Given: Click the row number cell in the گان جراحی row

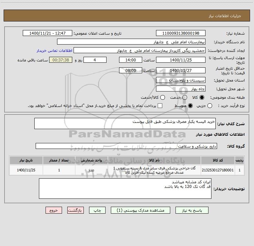Looking at the screenshot, I should [x=239, y=170].
